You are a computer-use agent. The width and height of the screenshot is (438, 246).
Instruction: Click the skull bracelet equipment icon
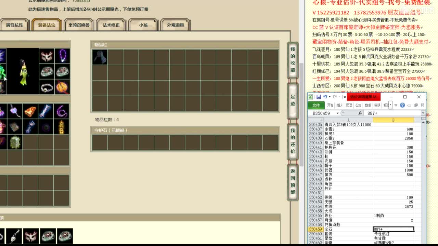pos(47,87)
